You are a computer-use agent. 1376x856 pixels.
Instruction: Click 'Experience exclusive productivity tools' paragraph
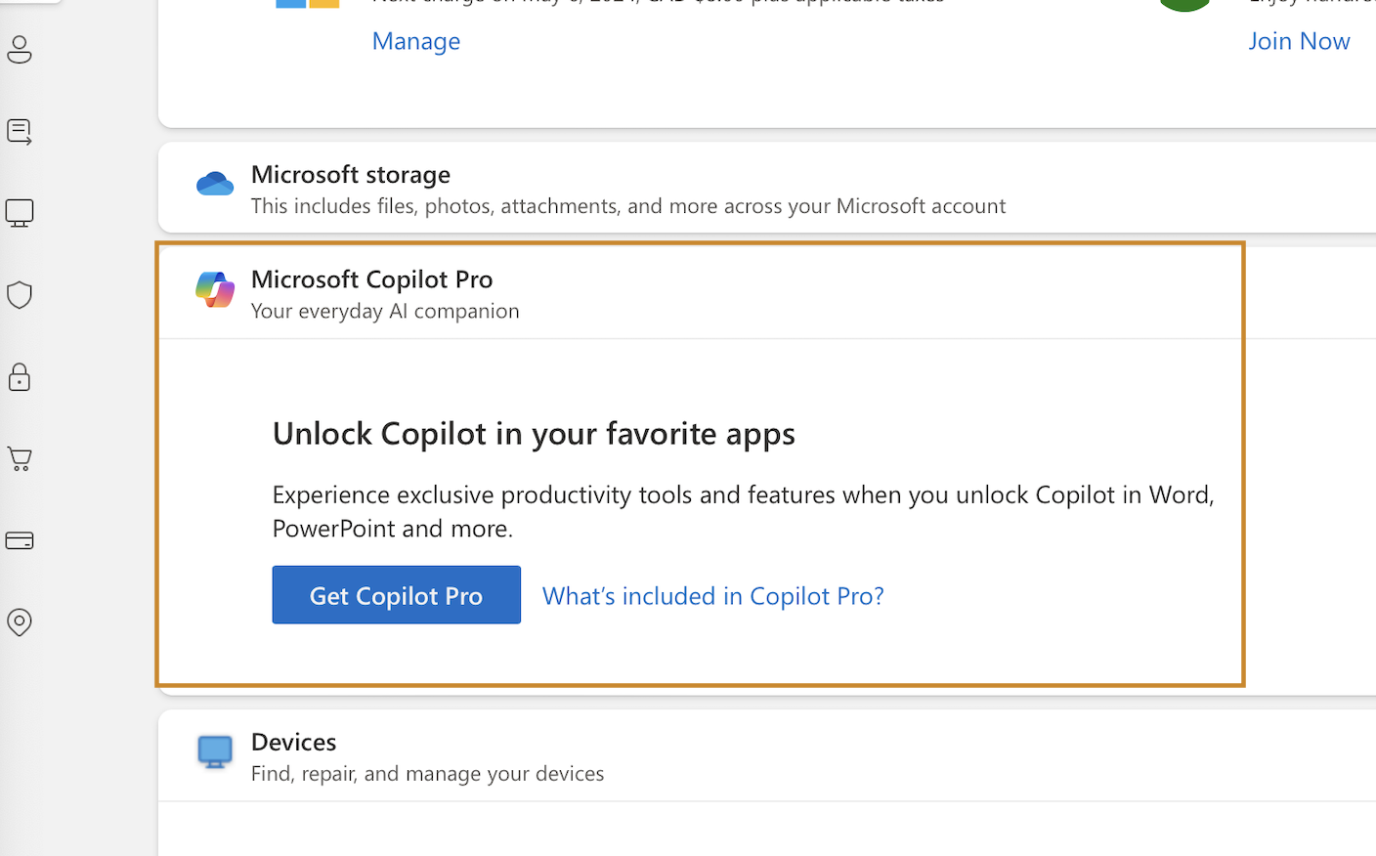pyautogui.click(x=744, y=511)
